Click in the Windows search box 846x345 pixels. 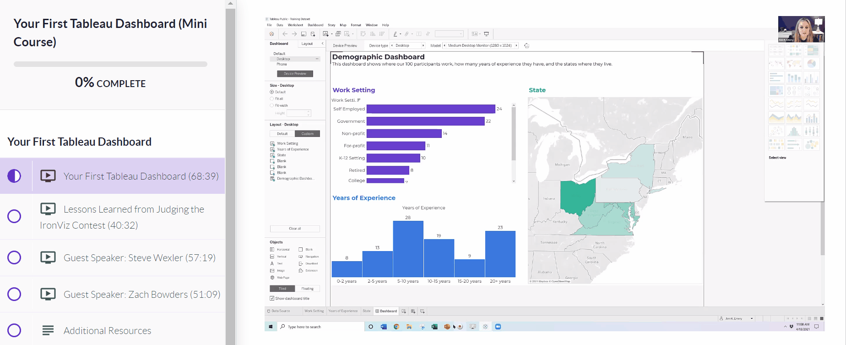(320, 327)
